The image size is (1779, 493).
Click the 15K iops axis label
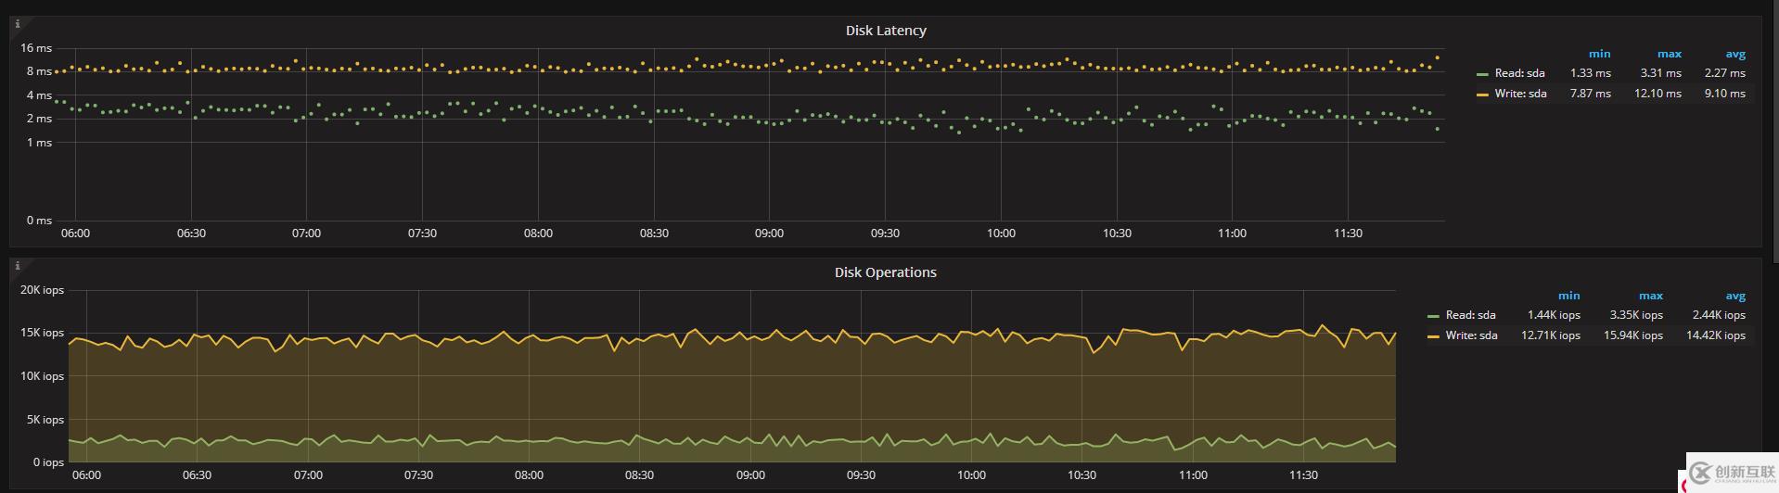[x=43, y=333]
